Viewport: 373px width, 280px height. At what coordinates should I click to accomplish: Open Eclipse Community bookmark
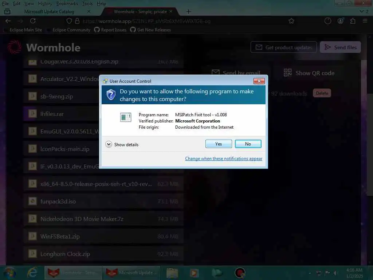click(x=69, y=30)
